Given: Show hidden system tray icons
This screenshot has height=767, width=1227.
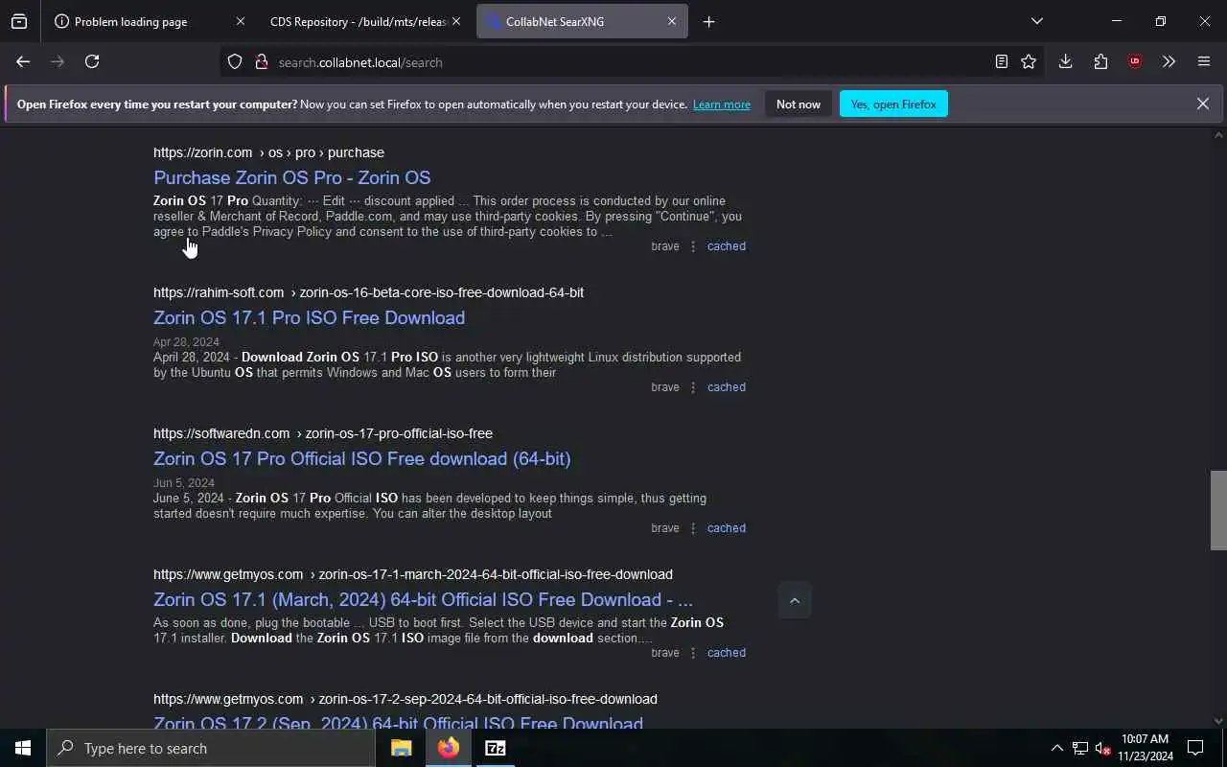Looking at the screenshot, I should (x=1057, y=748).
